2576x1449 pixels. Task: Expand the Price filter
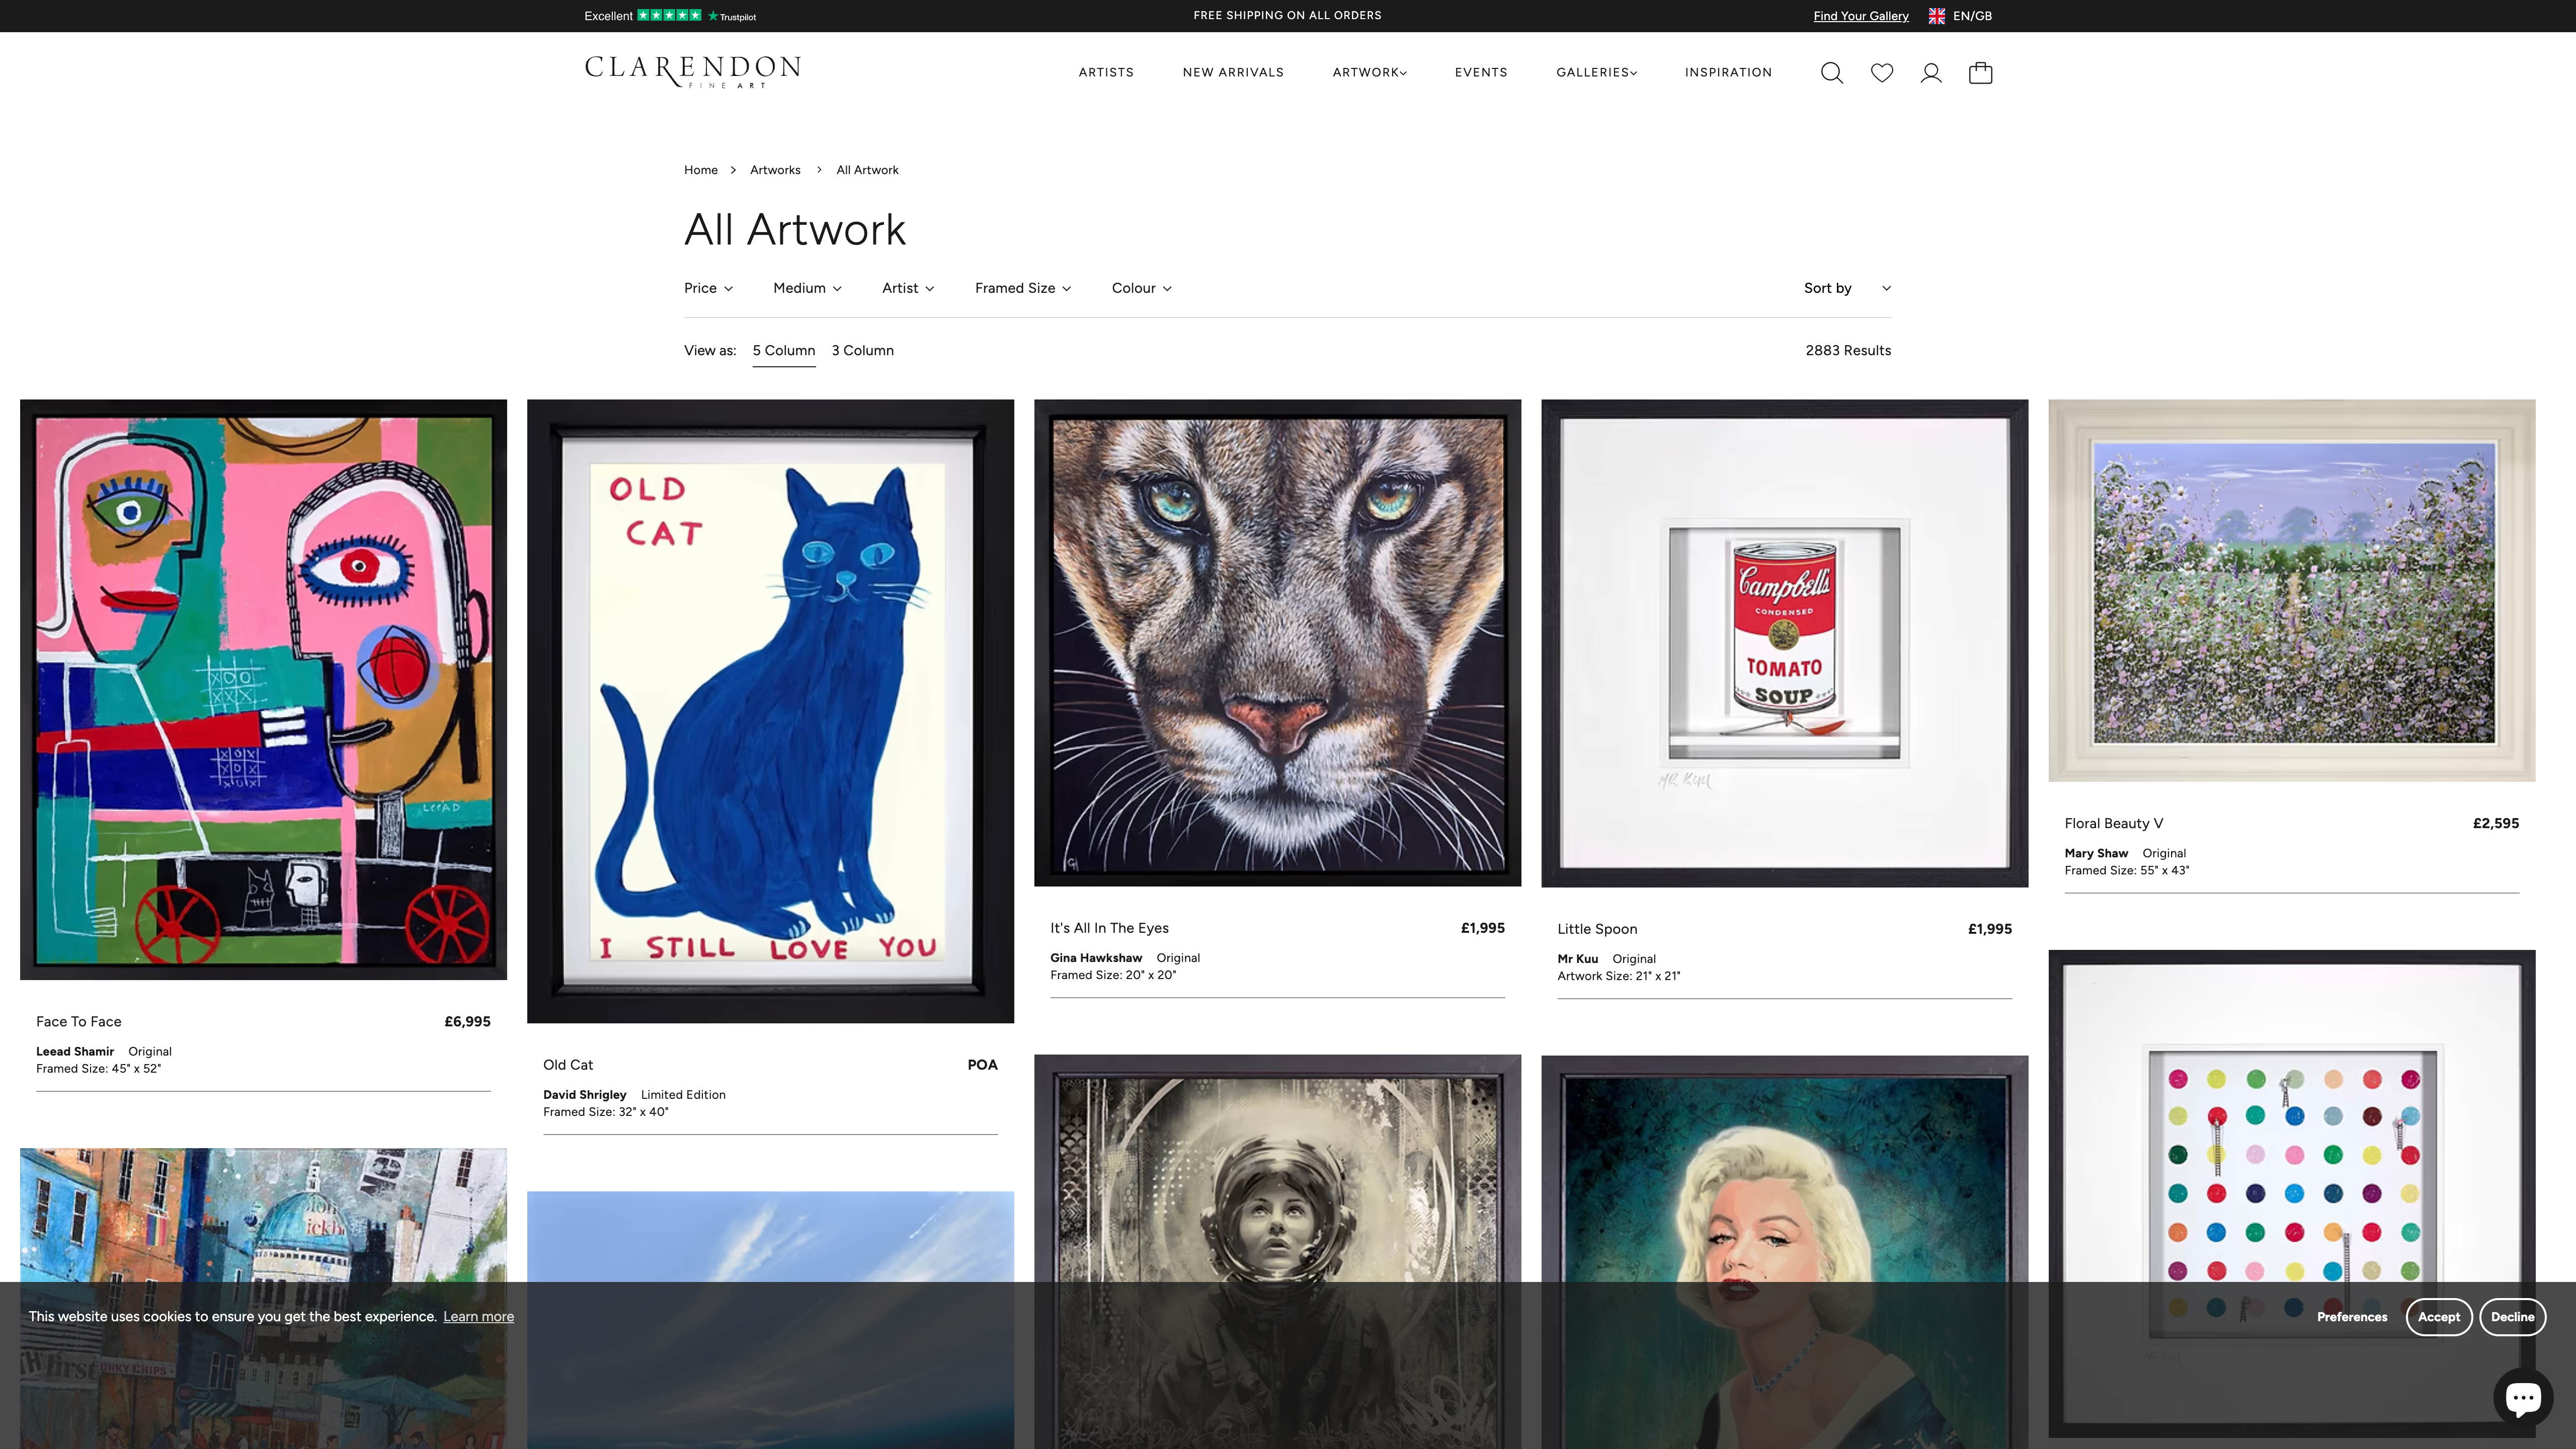(707, 288)
